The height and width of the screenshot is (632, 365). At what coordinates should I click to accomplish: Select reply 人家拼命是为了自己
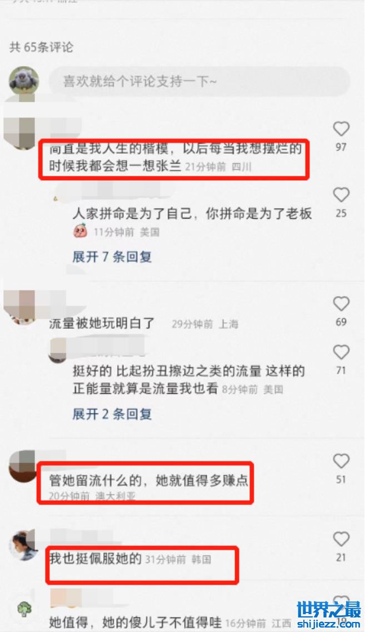coord(192,214)
